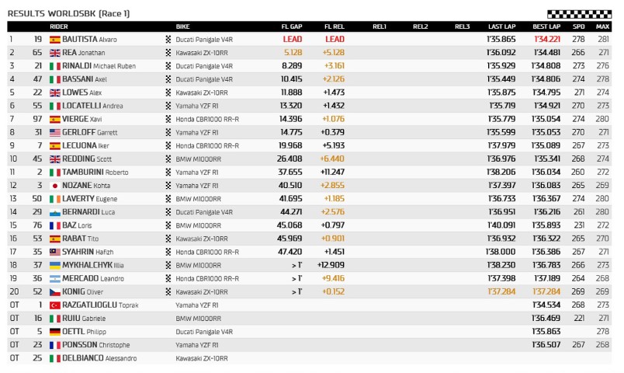624x373 pixels.
Task: Click the Results WorldSBK Race 1 title
Action: click(x=58, y=13)
